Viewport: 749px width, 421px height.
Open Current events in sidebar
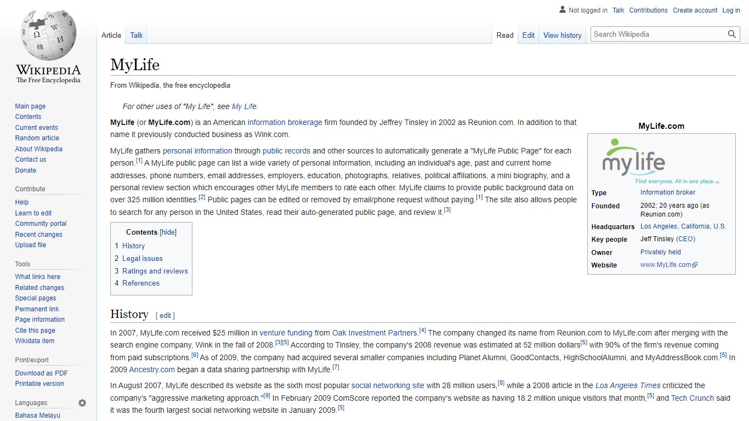tap(36, 128)
